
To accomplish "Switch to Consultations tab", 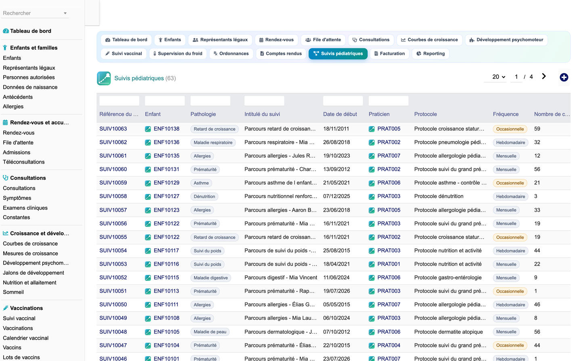I will pos(371,40).
